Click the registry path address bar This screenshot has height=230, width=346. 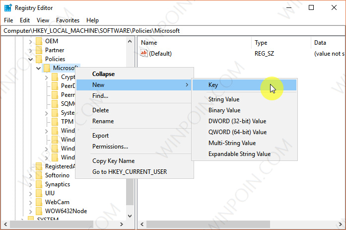point(173,31)
